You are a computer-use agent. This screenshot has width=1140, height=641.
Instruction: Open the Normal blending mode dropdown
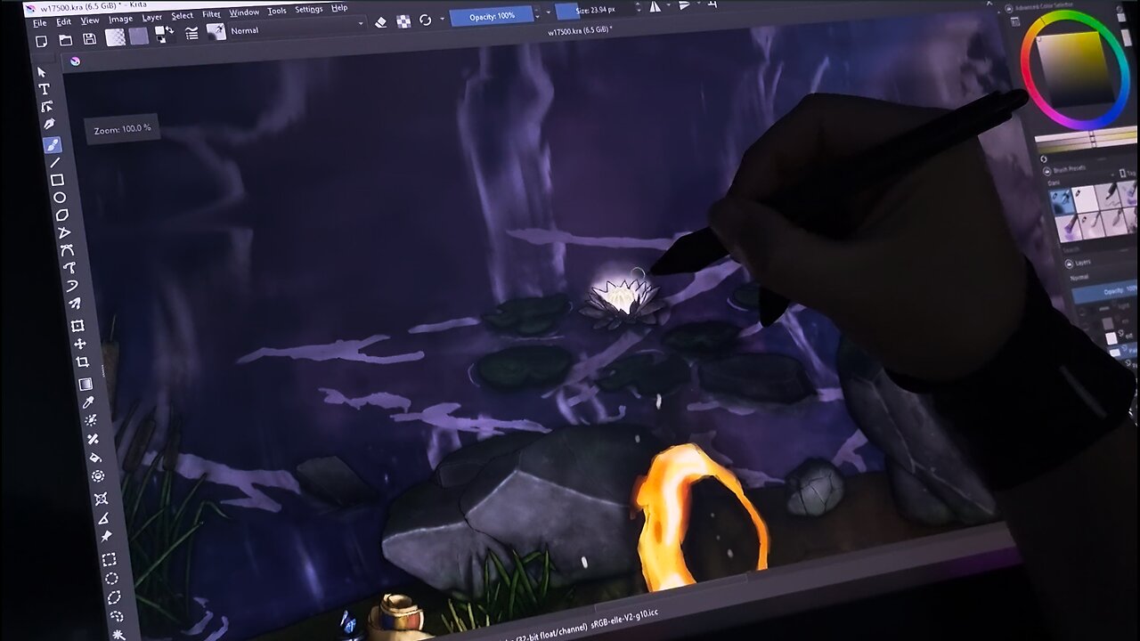pos(297,28)
